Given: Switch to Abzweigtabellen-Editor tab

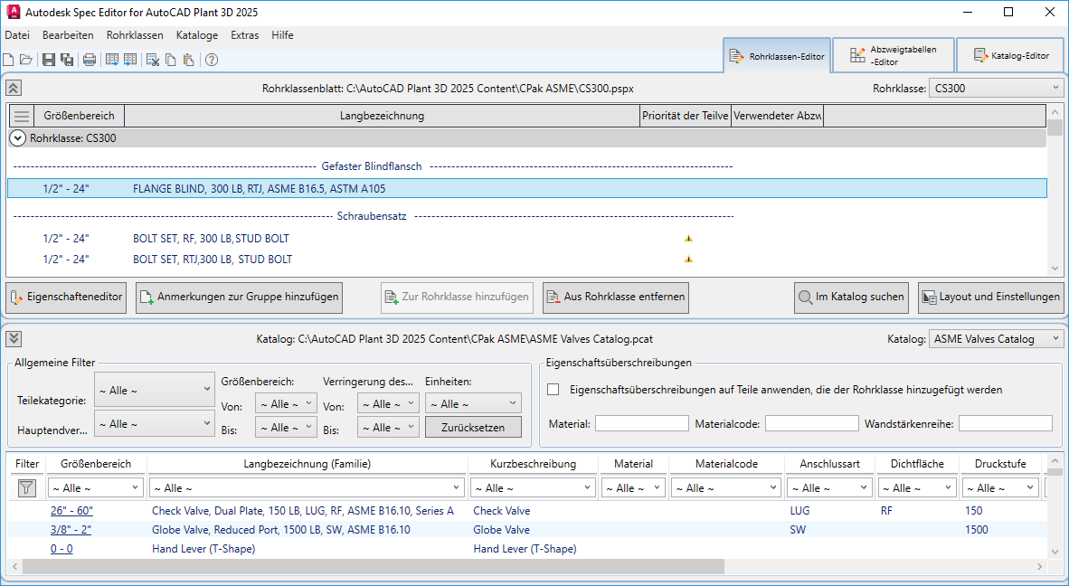Looking at the screenshot, I should point(894,56).
